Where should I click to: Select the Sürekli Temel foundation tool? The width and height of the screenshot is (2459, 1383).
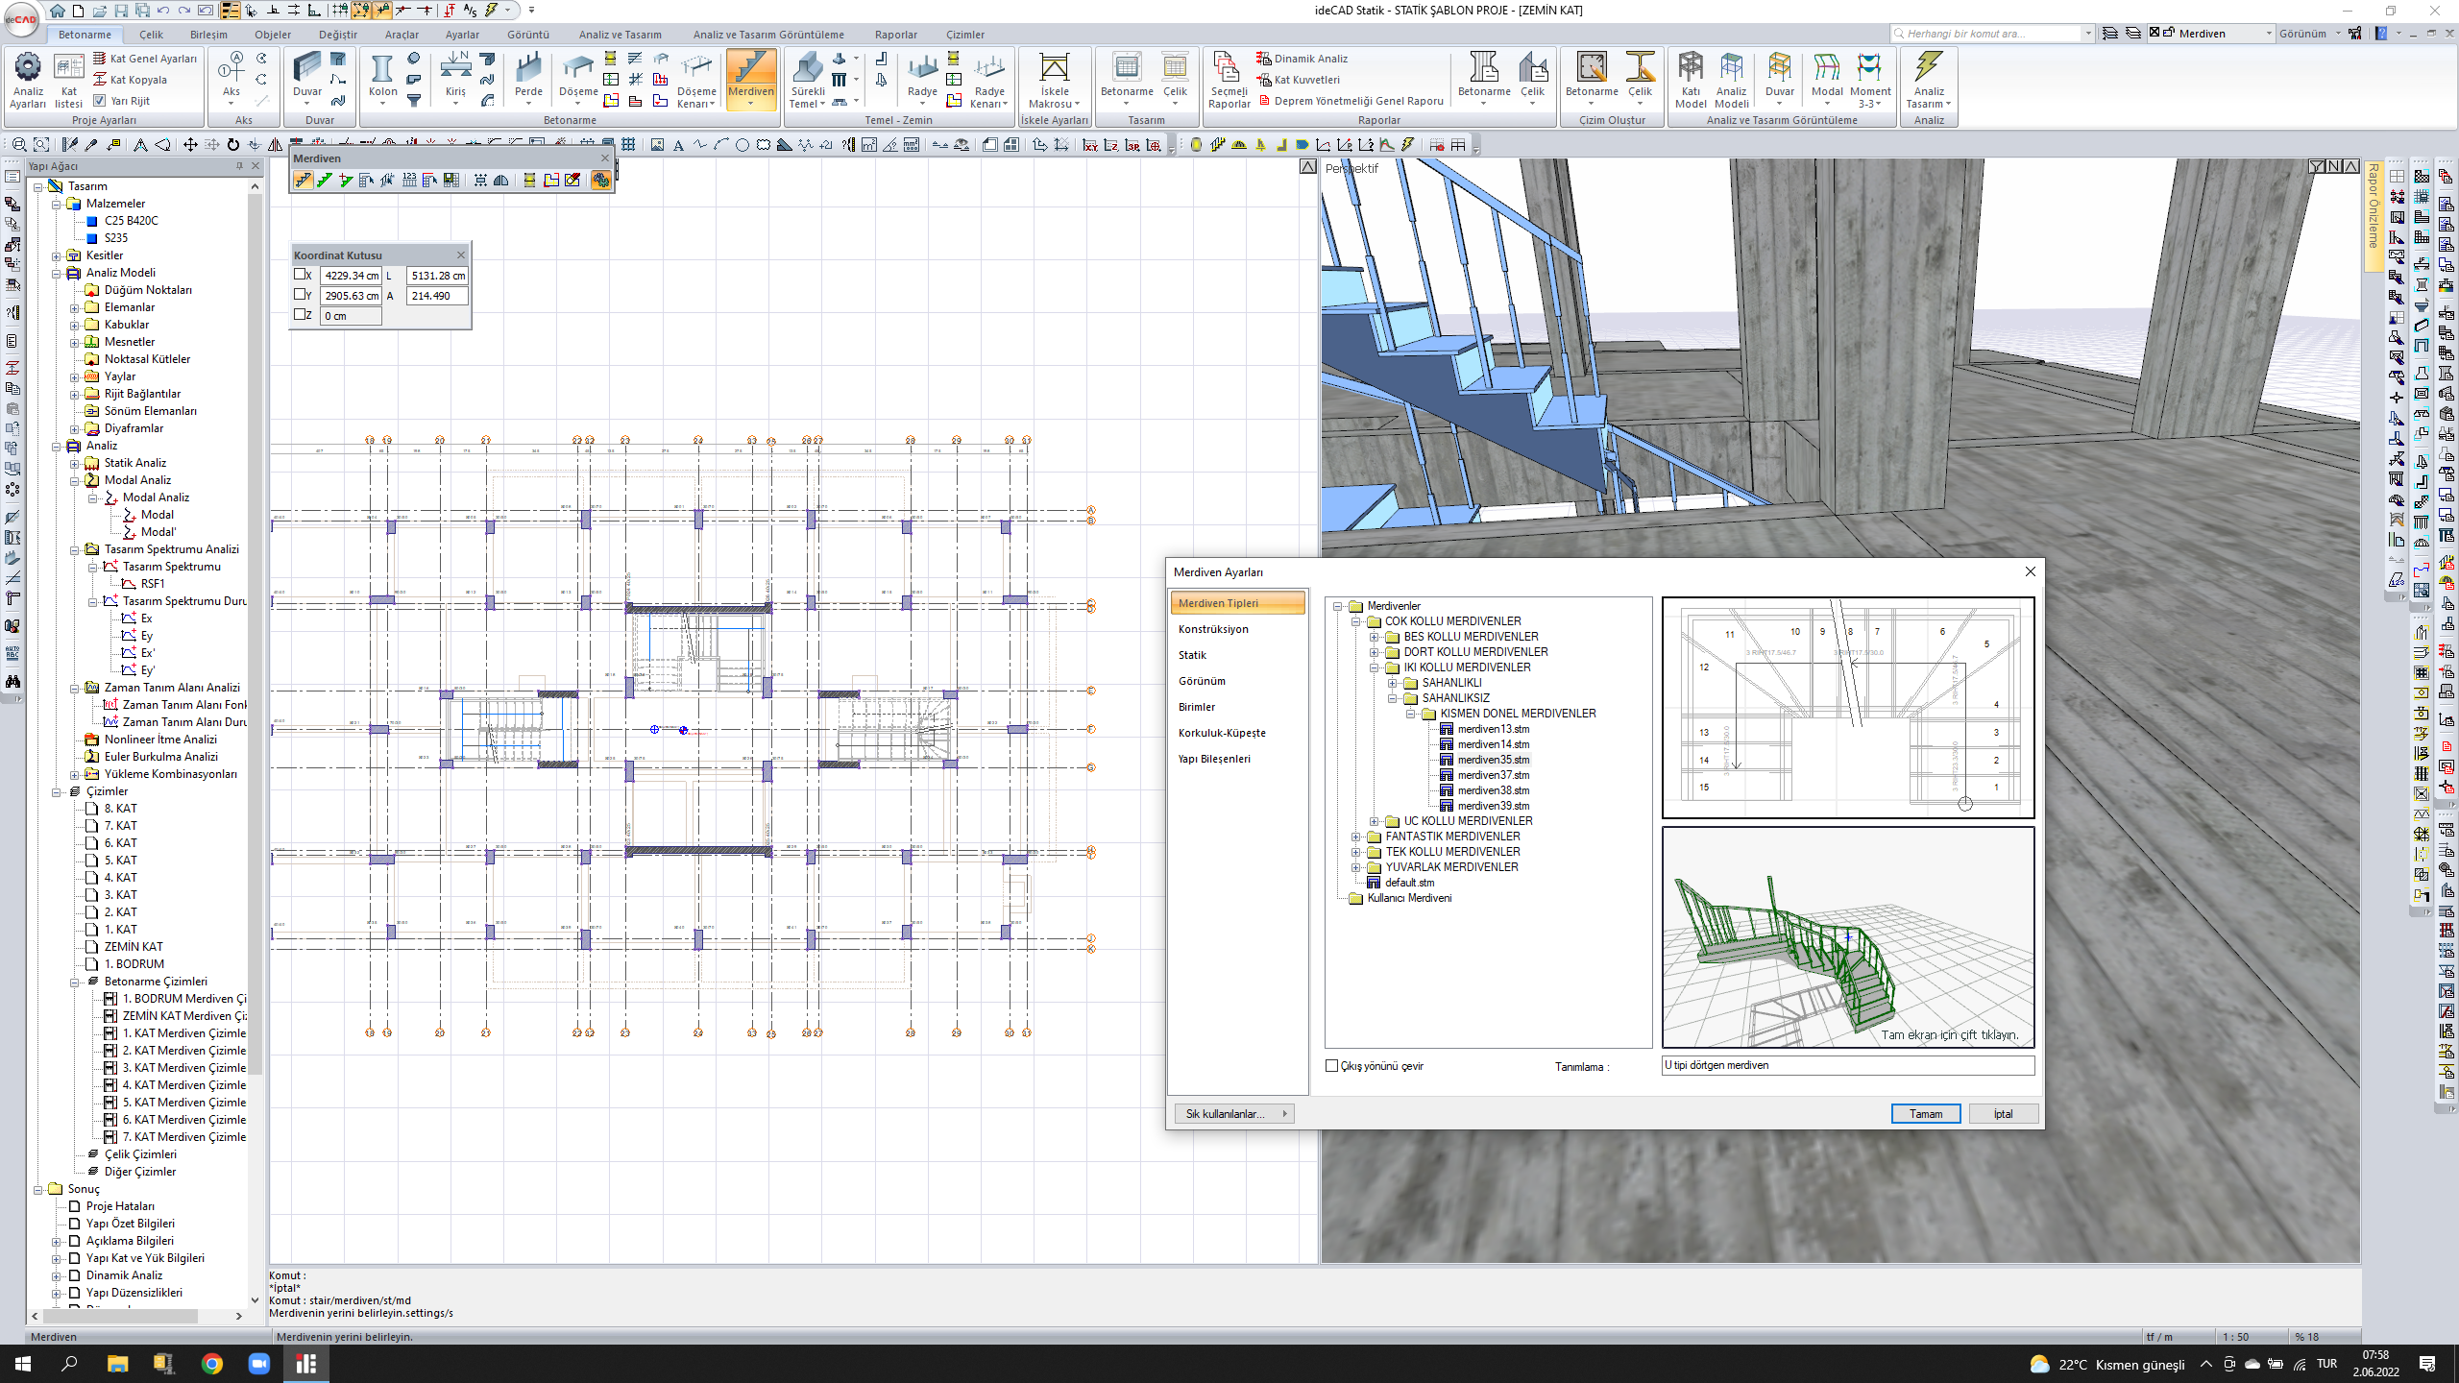click(808, 81)
